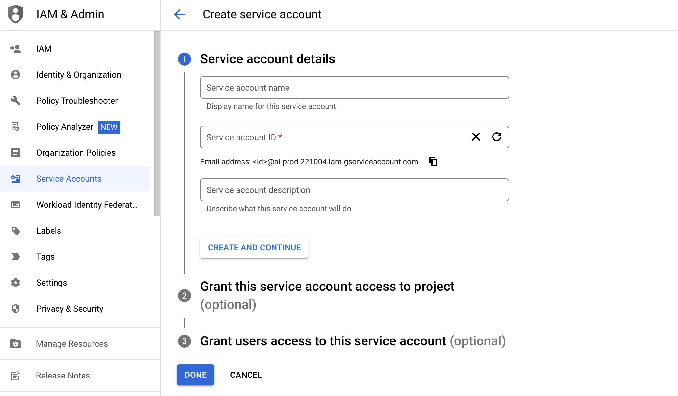Screen dimensions: 678x396
Task: Clear the Service account ID field
Action: pyautogui.click(x=476, y=137)
